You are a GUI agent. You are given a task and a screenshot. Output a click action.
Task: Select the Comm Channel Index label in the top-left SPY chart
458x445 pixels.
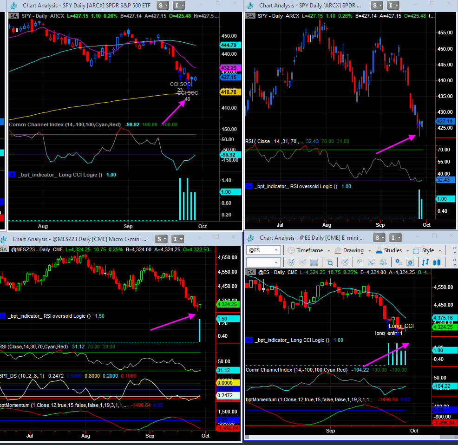(x=65, y=124)
